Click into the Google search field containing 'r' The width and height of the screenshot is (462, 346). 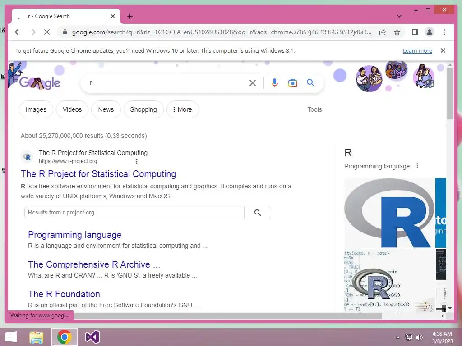(x=166, y=83)
